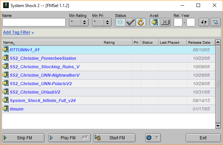223x145 pixels.
Task: Toggle the in-progress status filter
Action: (140, 22)
